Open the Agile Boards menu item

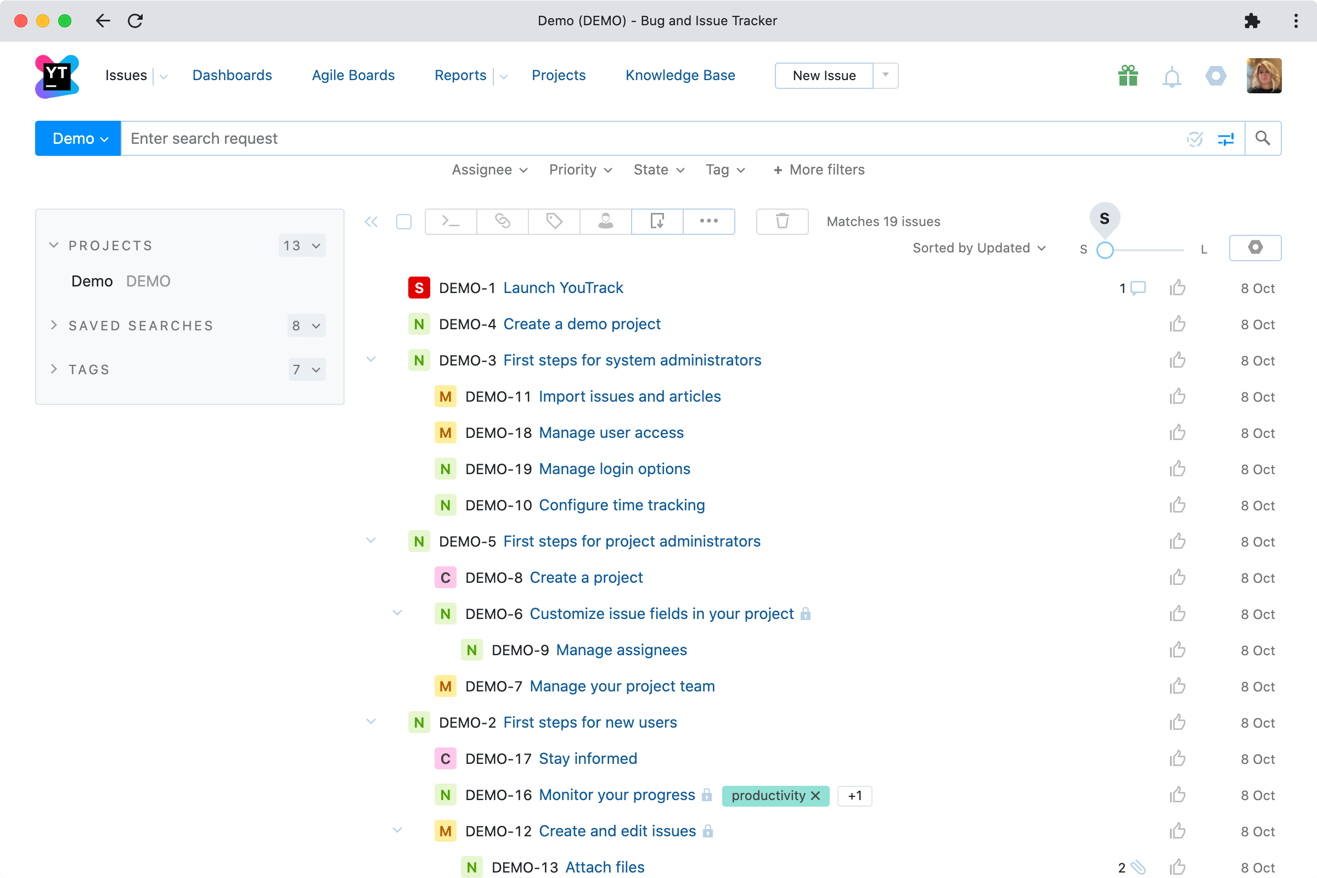tap(353, 76)
